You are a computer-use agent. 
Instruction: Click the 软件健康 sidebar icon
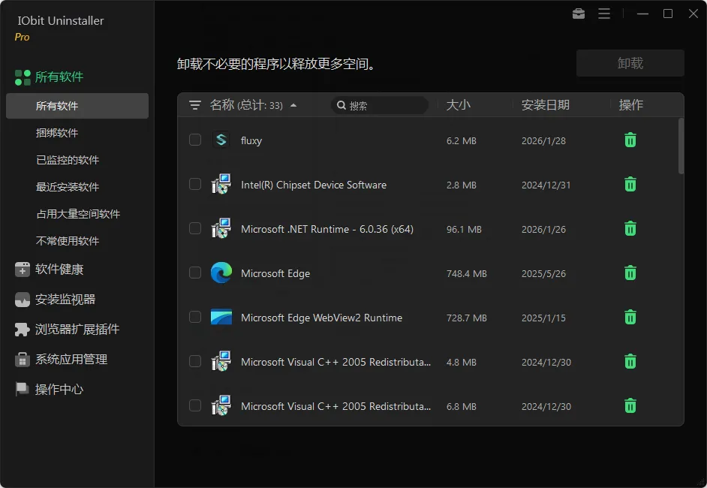[22, 270]
